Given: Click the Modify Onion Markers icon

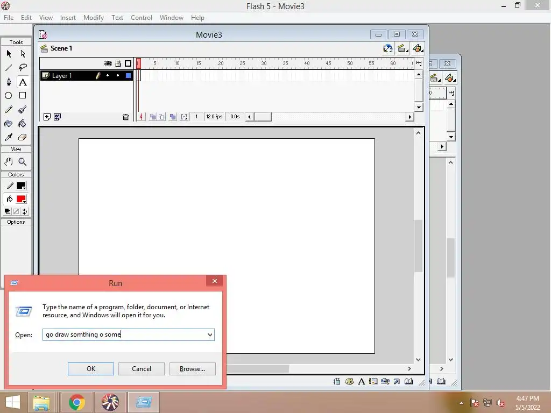Looking at the screenshot, I should (184, 117).
